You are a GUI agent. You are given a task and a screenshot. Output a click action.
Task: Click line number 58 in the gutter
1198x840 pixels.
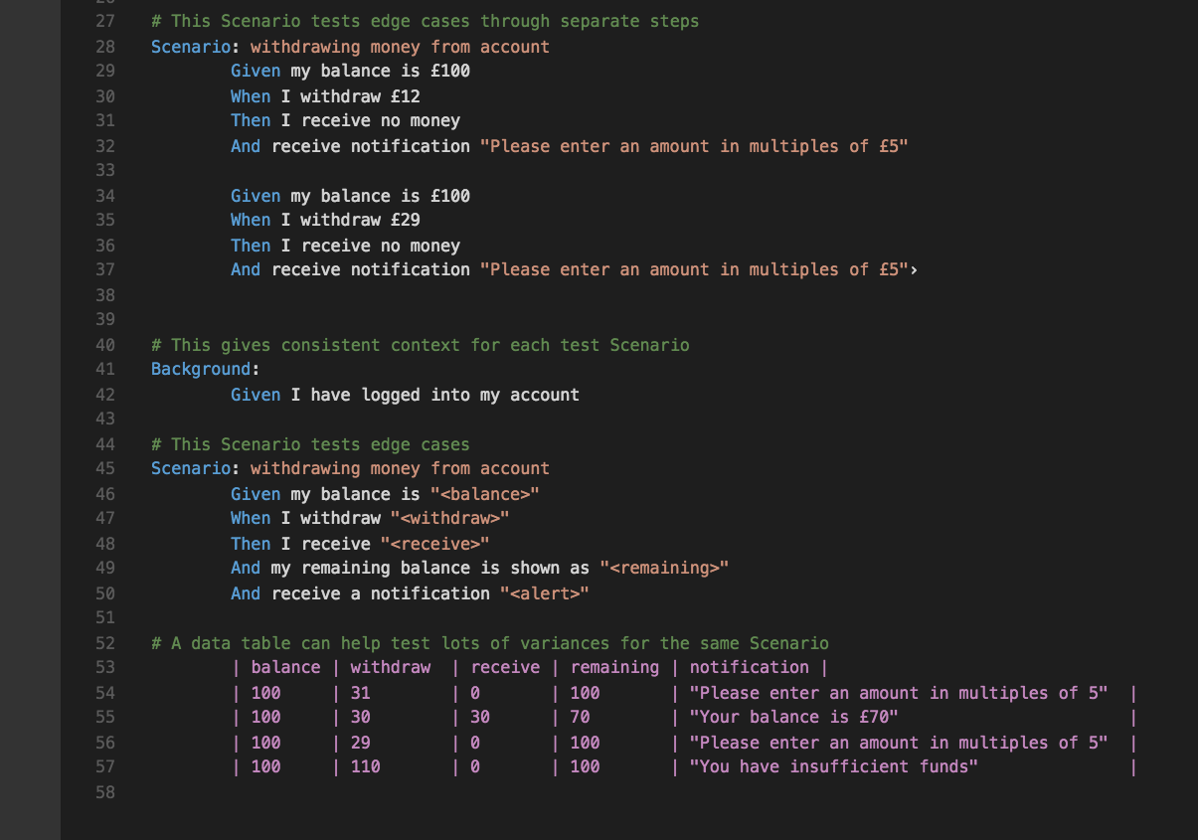104,792
